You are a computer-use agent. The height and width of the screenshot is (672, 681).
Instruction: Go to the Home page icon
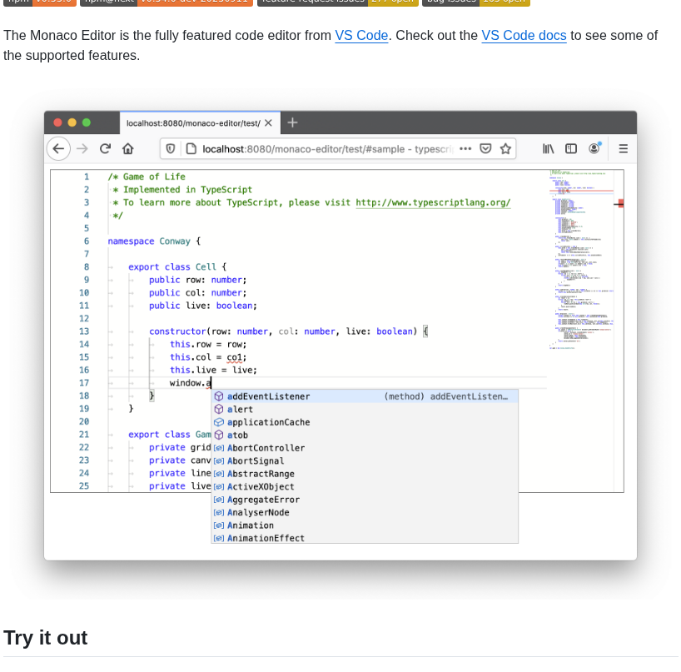pyautogui.click(x=127, y=149)
